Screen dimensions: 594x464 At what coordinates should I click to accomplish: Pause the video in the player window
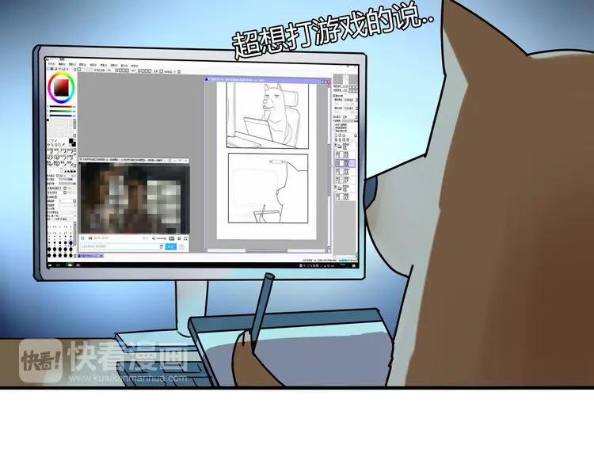(82, 238)
